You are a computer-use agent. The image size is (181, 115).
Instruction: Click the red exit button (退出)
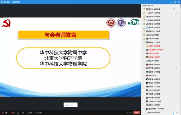137,113
